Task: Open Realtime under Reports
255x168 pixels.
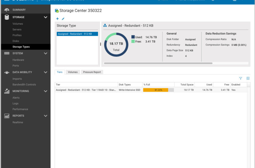Action: tap(18, 122)
